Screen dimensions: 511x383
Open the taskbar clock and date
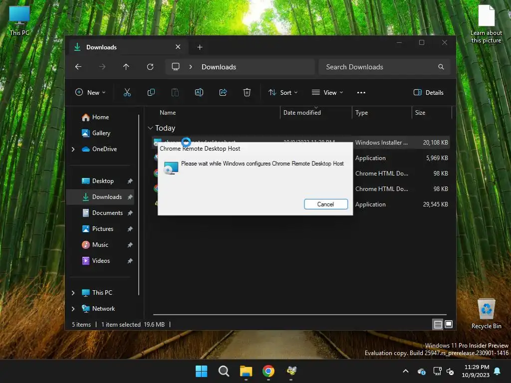pyautogui.click(x=476, y=371)
